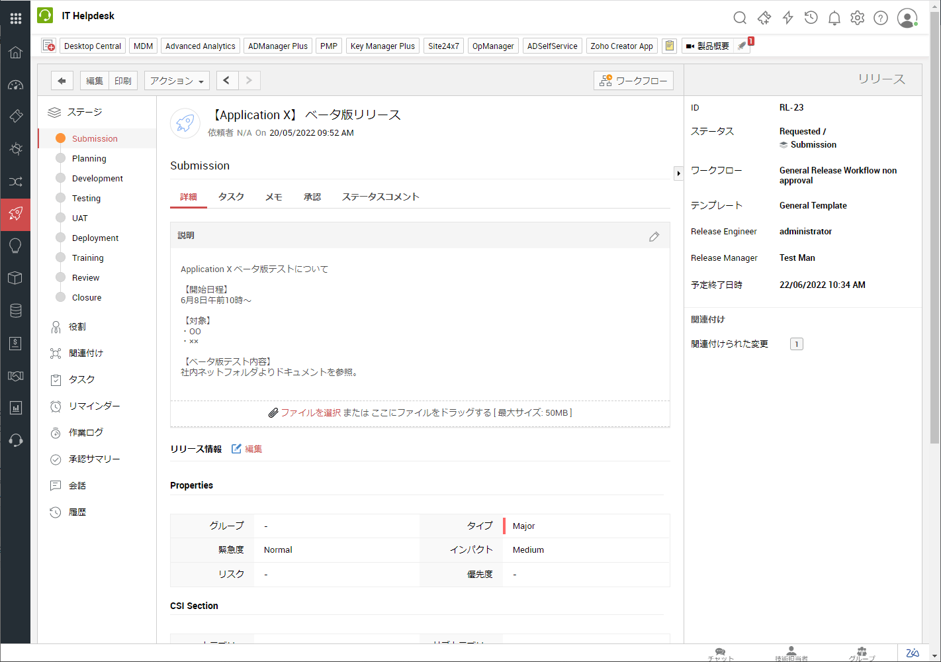Collapse the right details panel arrow
This screenshot has height=662, width=941.
coord(678,173)
